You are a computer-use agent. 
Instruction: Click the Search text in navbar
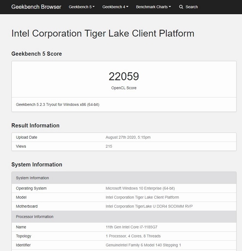point(192,7)
